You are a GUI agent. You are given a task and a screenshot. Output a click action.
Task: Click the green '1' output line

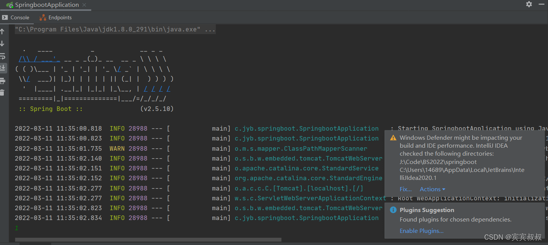(x=17, y=228)
